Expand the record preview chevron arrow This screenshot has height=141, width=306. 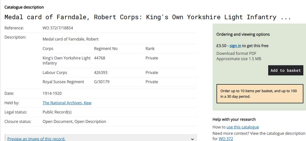coord(192,139)
